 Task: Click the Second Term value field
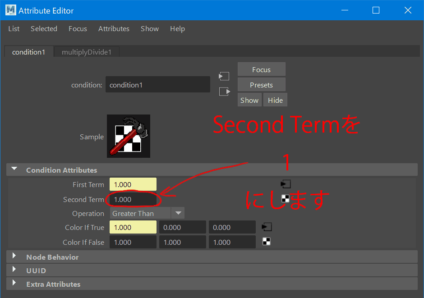(x=133, y=199)
